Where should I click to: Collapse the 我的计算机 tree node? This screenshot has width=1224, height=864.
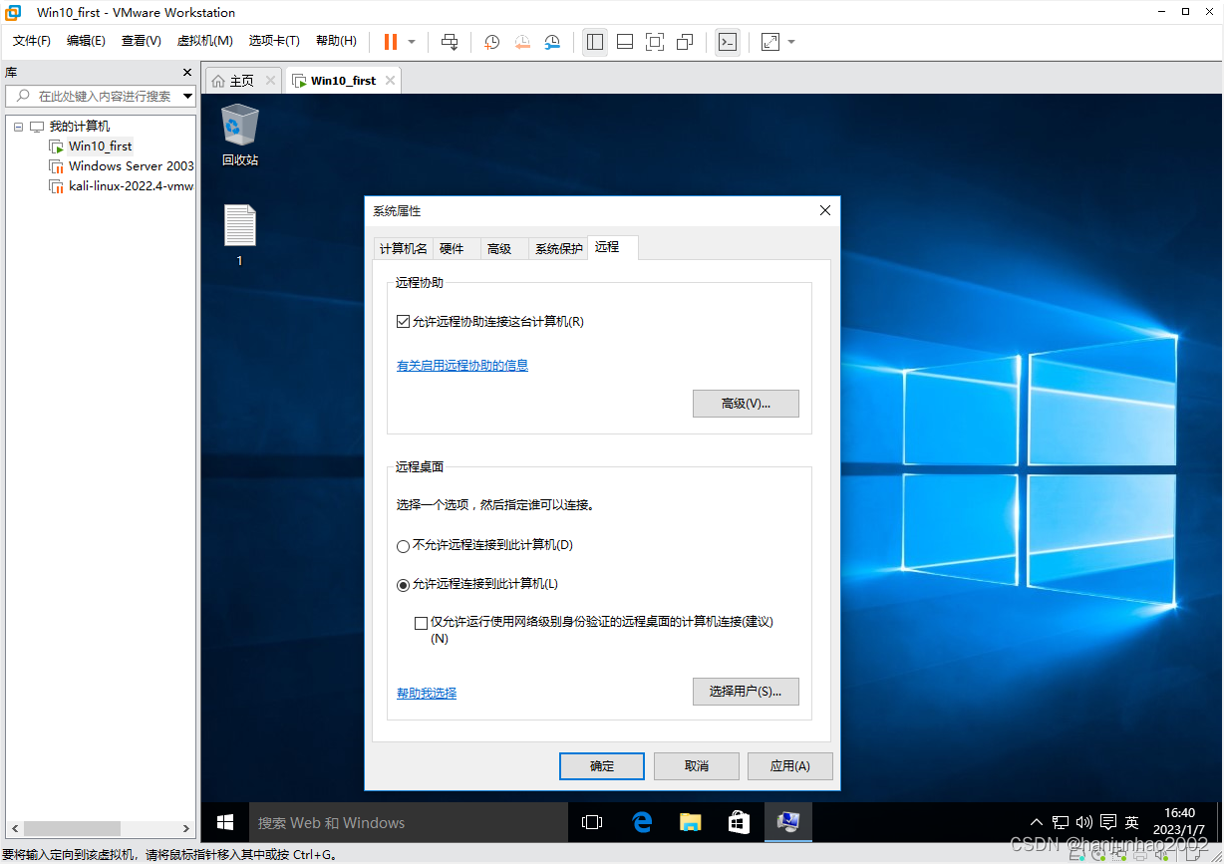coord(18,127)
